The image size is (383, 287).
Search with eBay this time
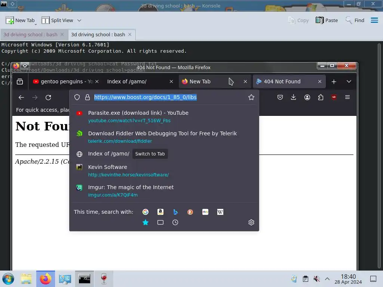(x=205, y=212)
